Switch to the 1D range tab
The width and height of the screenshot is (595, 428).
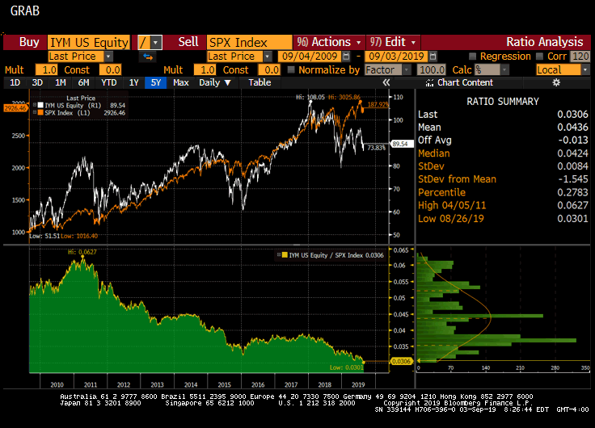click(15, 82)
